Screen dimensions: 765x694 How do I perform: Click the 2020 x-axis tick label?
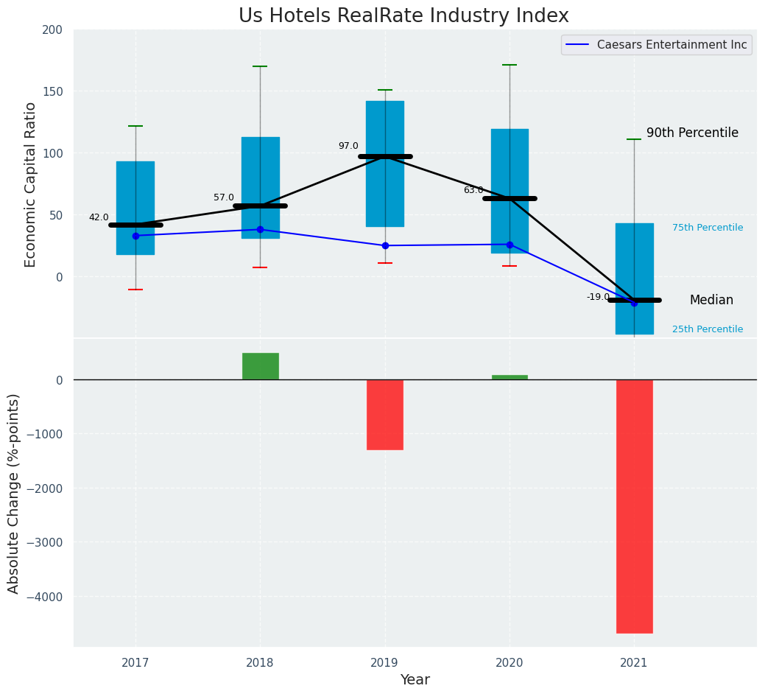pyautogui.click(x=510, y=663)
